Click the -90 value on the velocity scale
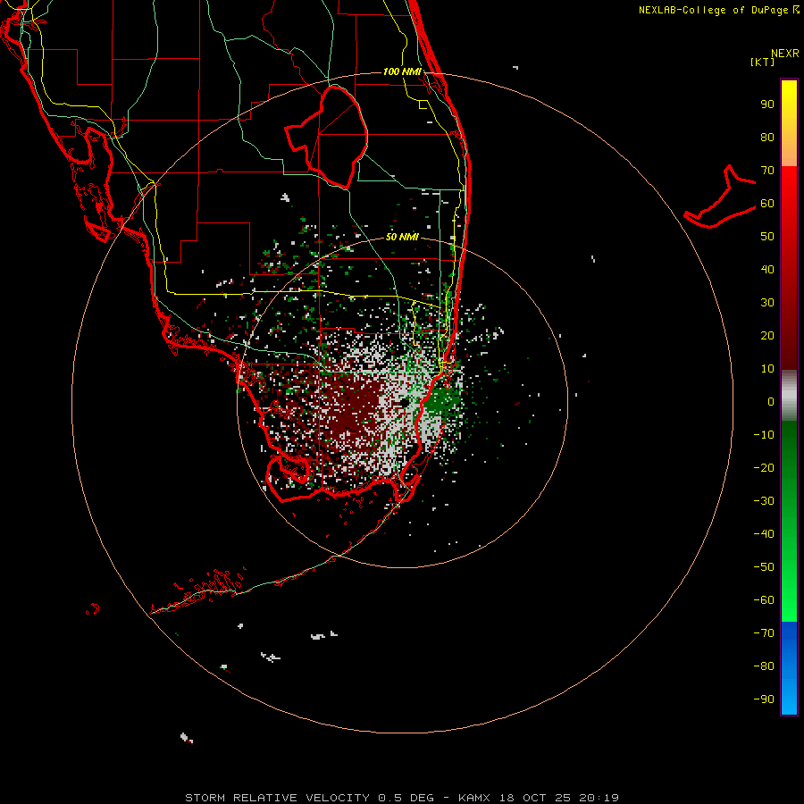This screenshot has width=804, height=804. (764, 699)
